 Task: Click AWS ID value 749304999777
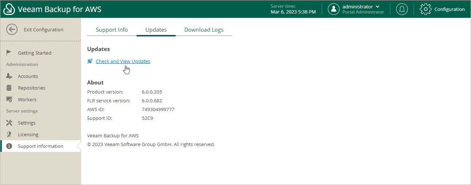tap(158, 109)
